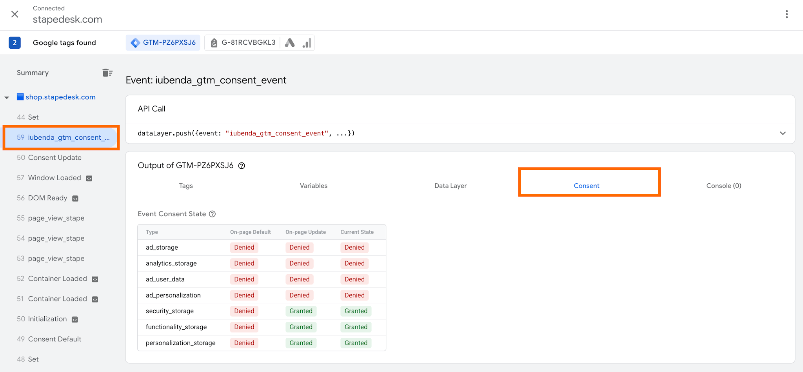
Task: Open help icon next to Event Consent State
Action: click(x=213, y=214)
